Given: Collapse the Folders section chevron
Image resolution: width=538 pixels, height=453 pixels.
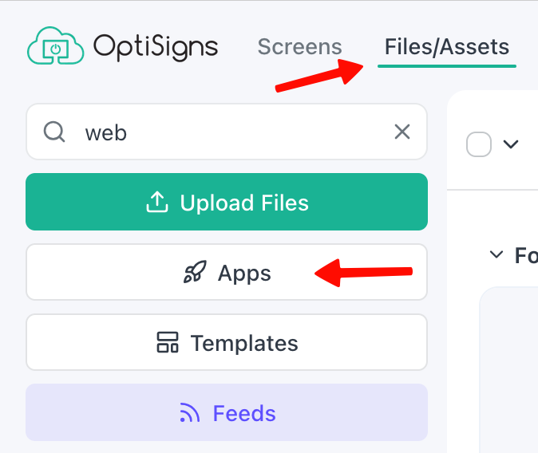Looking at the screenshot, I should 496,254.
